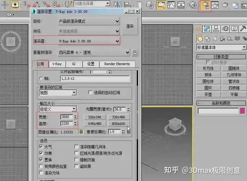This screenshot has width=247, height=181.
Task: Lock the view-to-render padlock icon
Action: point(135,52)
